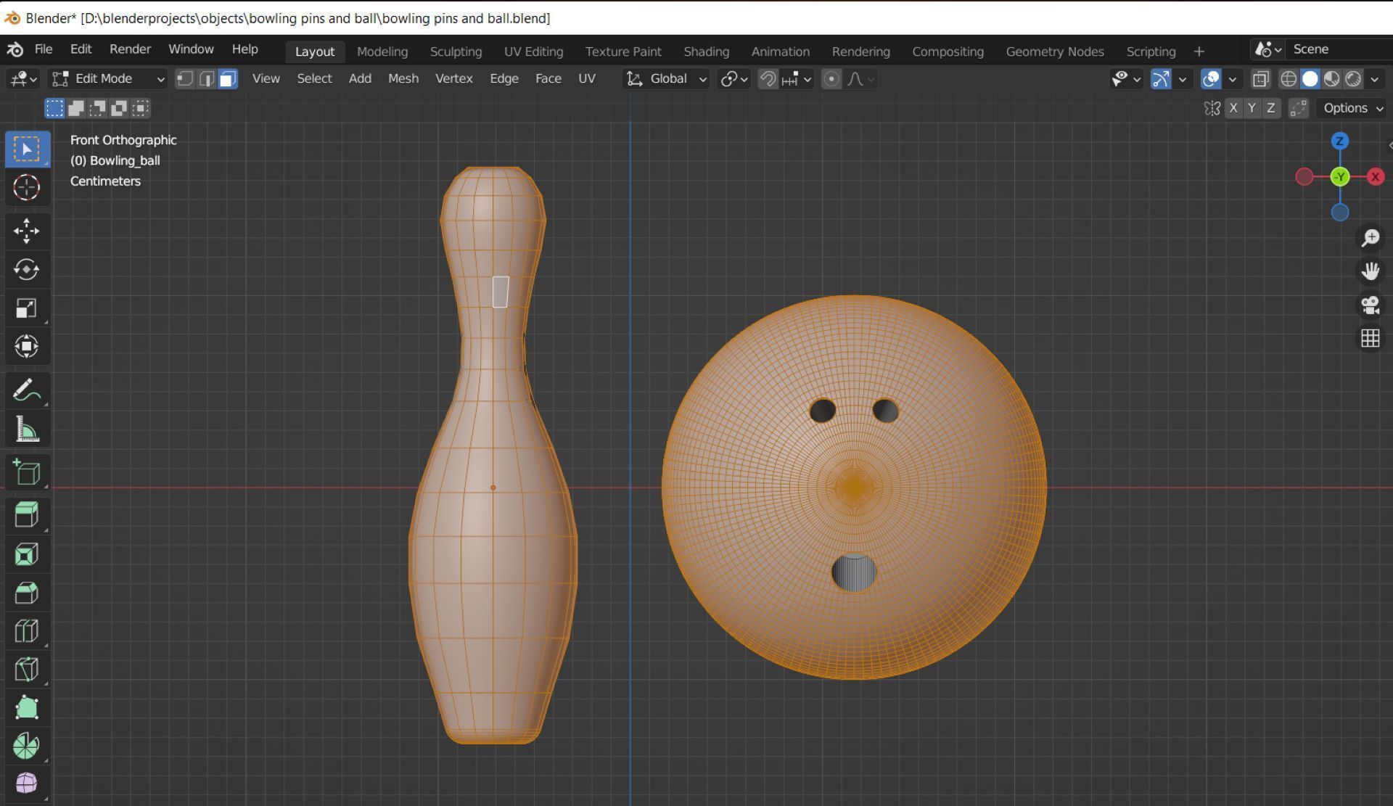1393x806 pixels.
Task: Add a new workspace tab
Action: [x=1199, y=52]
